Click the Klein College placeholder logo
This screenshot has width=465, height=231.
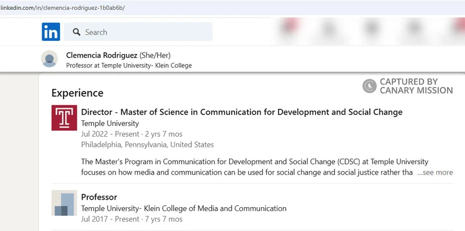pyautogui.click(x=64, y=203)
